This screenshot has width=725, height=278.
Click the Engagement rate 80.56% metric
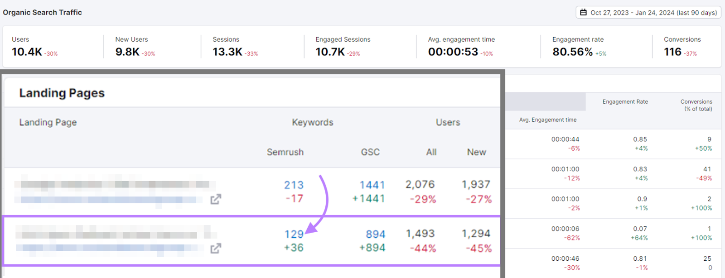point(572,52)
